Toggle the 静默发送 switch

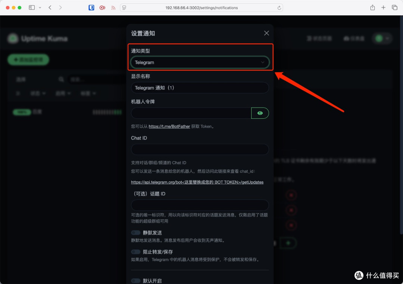136,233
